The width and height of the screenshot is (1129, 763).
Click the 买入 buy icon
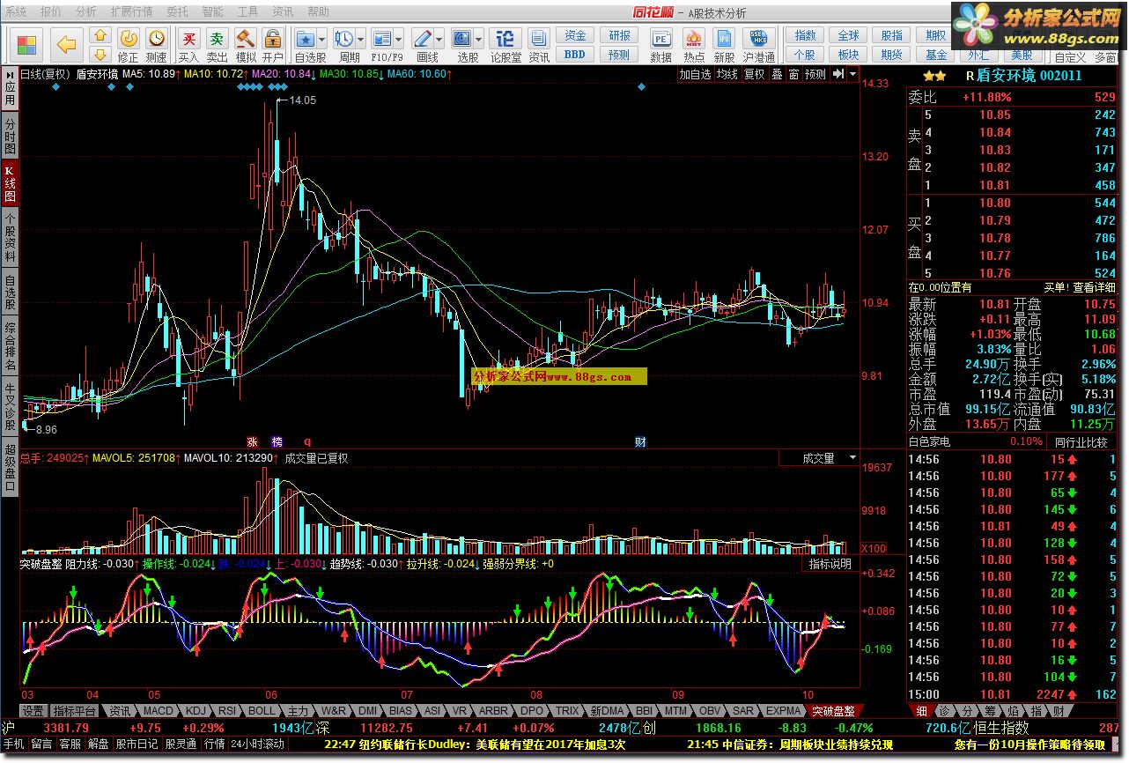[x=188, y=45]
